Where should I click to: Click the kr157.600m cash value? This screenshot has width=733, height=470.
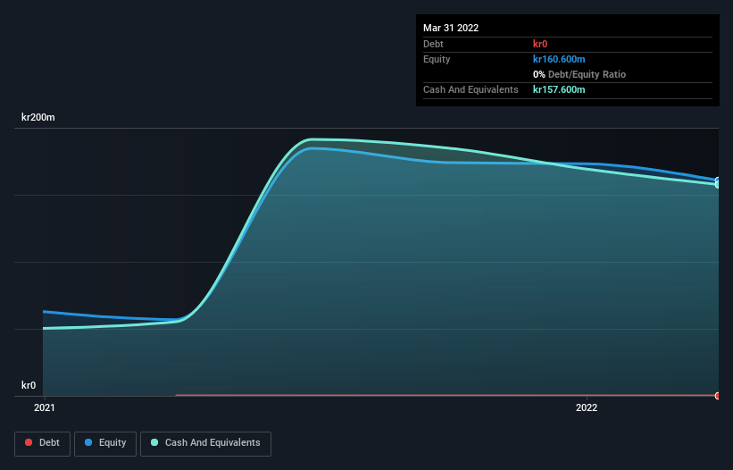[x=559, y=89]
